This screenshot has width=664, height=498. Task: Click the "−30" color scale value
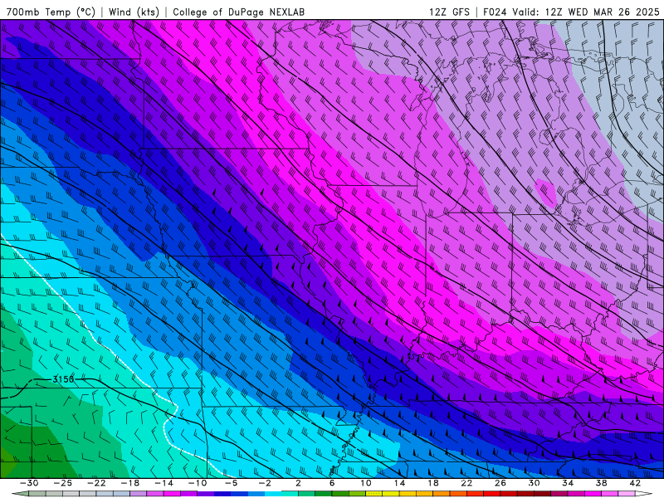pyautogui.click(x=29, y=483)
